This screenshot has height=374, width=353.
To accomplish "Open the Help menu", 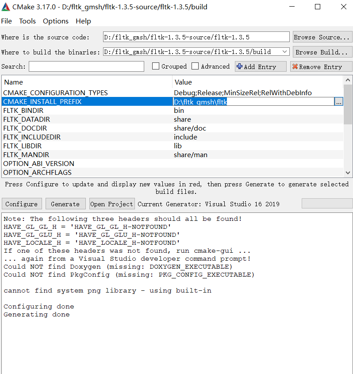I will (x=83, y=21).
